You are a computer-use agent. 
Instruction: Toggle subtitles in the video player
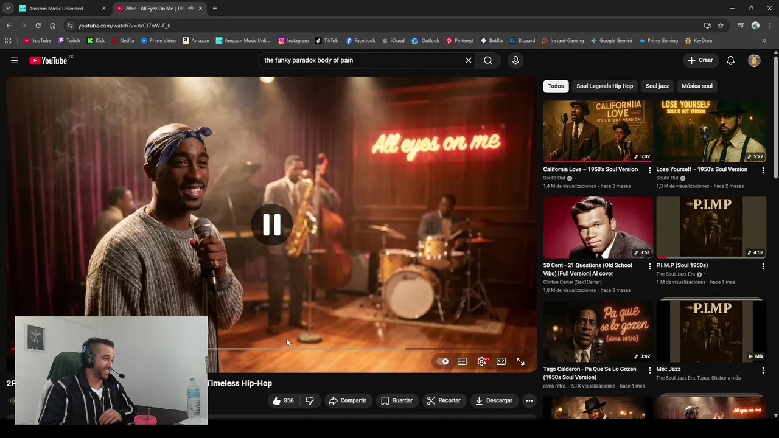click(x=463, y=361)
